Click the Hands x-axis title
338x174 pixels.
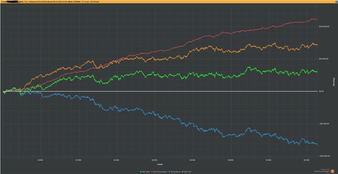pyautogui.click(x=160, y=164)
